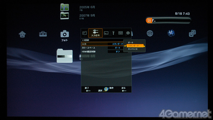
Task: Open the HDMI機器制御 value オフ dropdown
Action: pyautogui.click(x=117, y=51)
